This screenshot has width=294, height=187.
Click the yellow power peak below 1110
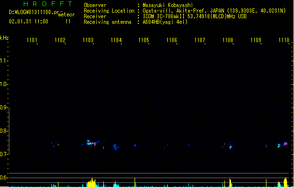pyautogui.click(x=286, y=182)
